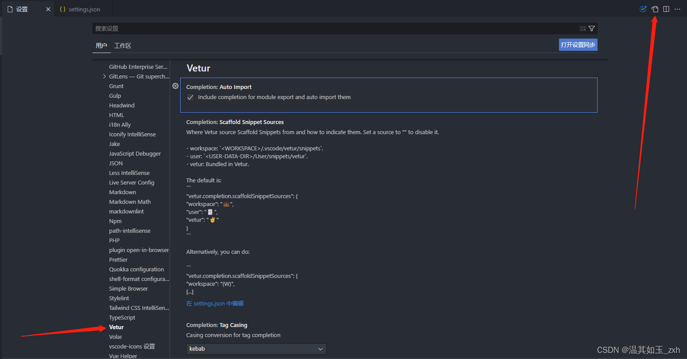Viewport: 687px width, 359px height.
Task: Select Jake in the settings tree
Action: [x=114, y=144]
